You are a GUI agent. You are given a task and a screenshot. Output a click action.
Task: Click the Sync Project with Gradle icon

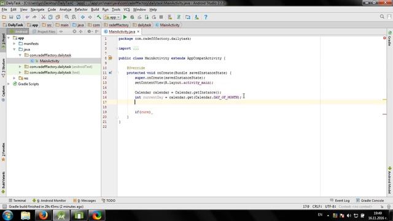click(x=179, y=17)
